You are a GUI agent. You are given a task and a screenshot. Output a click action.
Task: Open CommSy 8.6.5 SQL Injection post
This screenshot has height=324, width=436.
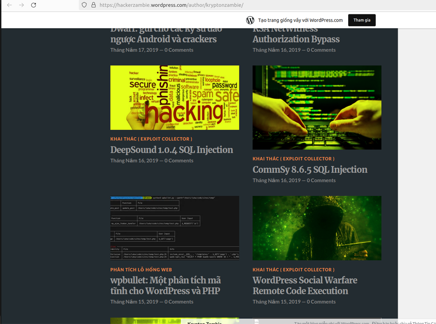[310, 169]
